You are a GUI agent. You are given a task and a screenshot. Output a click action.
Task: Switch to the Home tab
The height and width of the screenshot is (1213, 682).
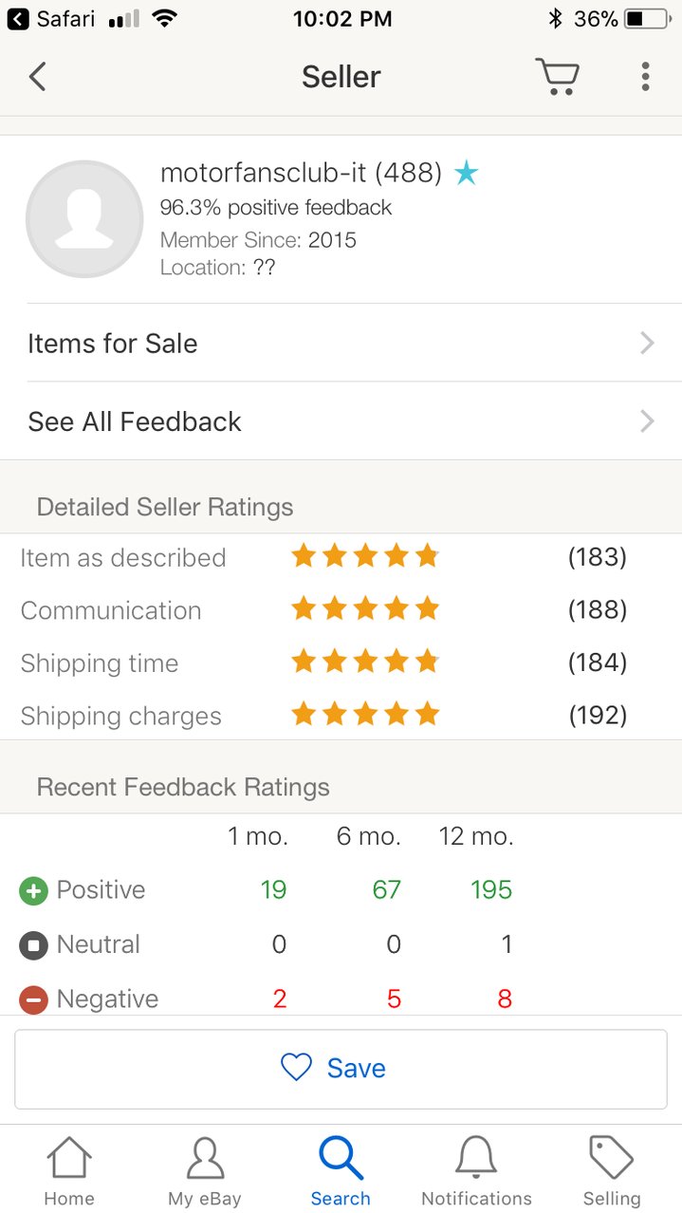point(69,1171)
